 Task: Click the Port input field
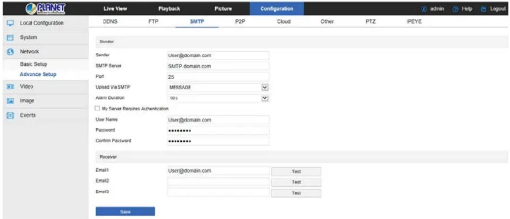click(x=218, y=77)
